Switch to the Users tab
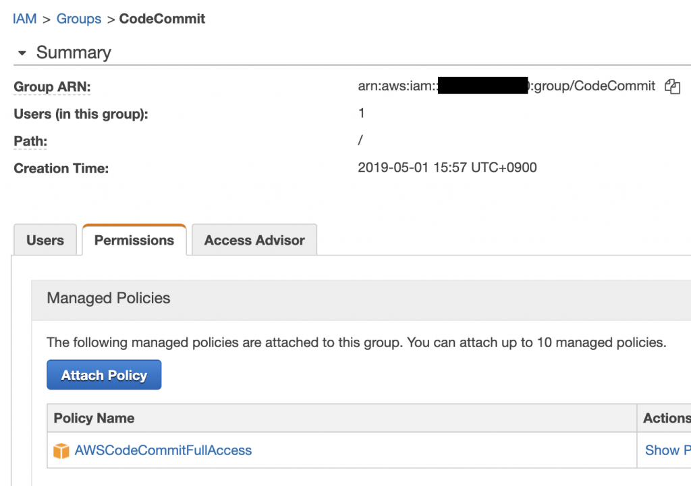Image resolution: width=691 pixels, height=486 pixels. click(x=45, y=240)
